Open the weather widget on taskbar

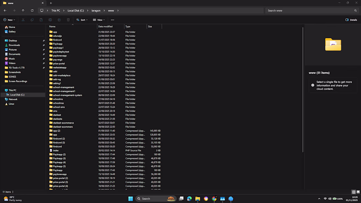click(13, 199)
